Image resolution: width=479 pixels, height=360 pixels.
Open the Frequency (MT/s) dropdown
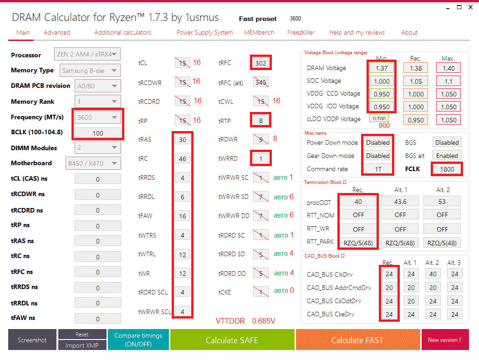tap(98, 117)
